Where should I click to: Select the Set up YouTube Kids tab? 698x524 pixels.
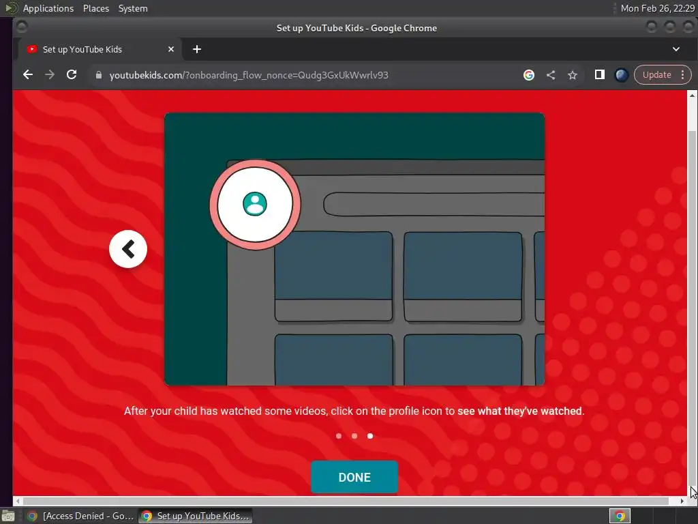click(x=99, y=49)
